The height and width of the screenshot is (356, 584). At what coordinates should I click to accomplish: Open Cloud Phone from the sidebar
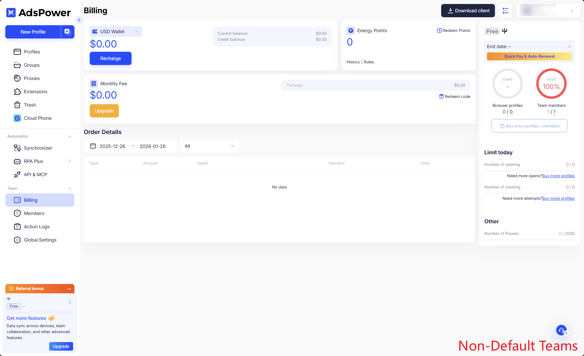point(38,118)
